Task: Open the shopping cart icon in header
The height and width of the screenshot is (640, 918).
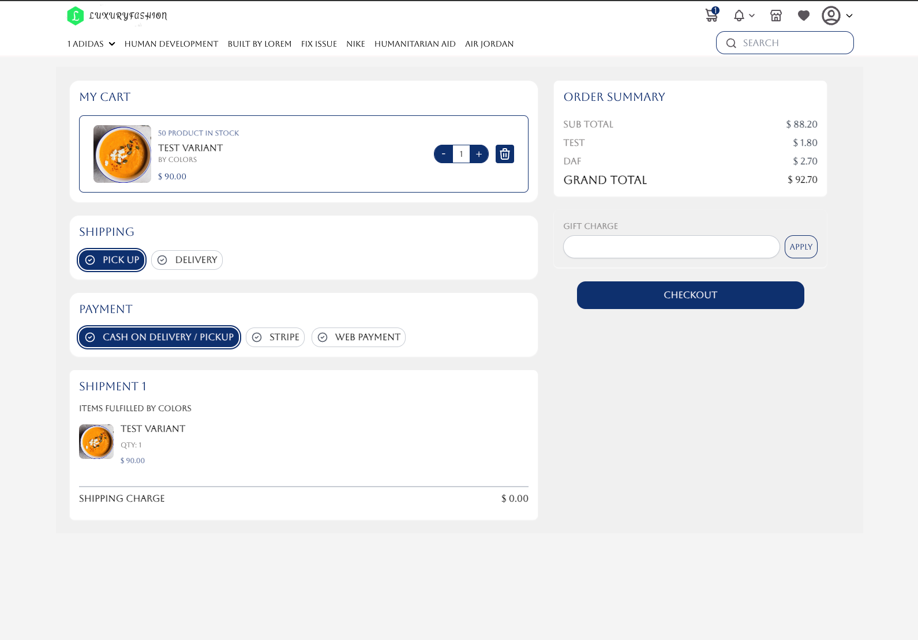Action: click(711, 16)
